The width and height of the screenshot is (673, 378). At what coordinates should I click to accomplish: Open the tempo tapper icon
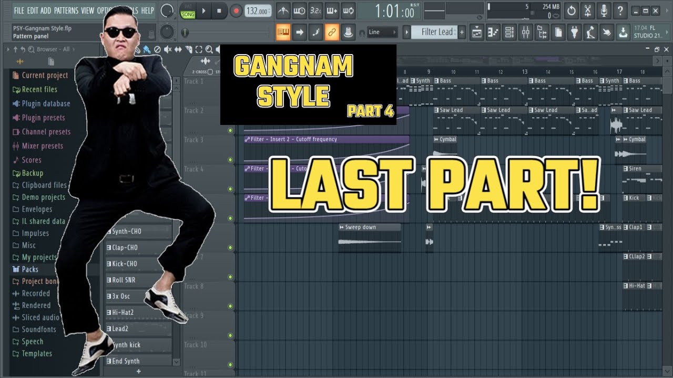(591, 33)
